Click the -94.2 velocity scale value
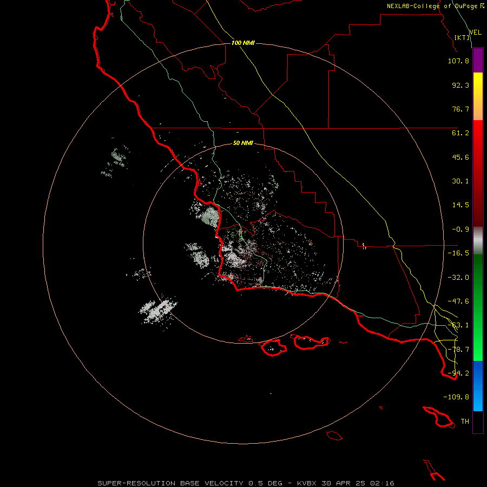The height and width of the screenshot is (487, 487). coord(458,373)
